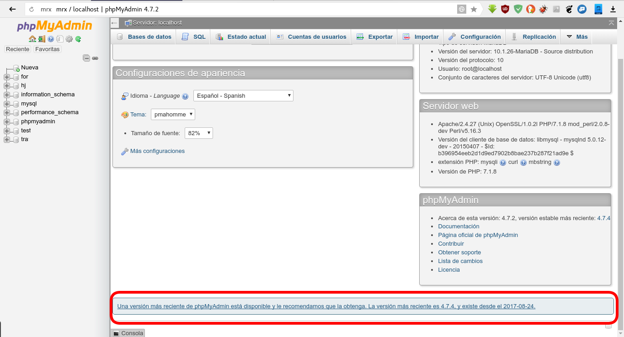Click the Favoritas button
This screenshot has height=337, width=624.
pos(48,49)
